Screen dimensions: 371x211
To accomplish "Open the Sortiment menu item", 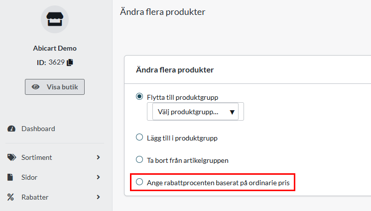I will point(36,157).
